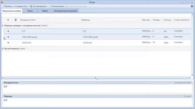Switch to Формальные ошибки tab
The height and width of the screenshot is (109, 195).
click(x=12, y=11)
